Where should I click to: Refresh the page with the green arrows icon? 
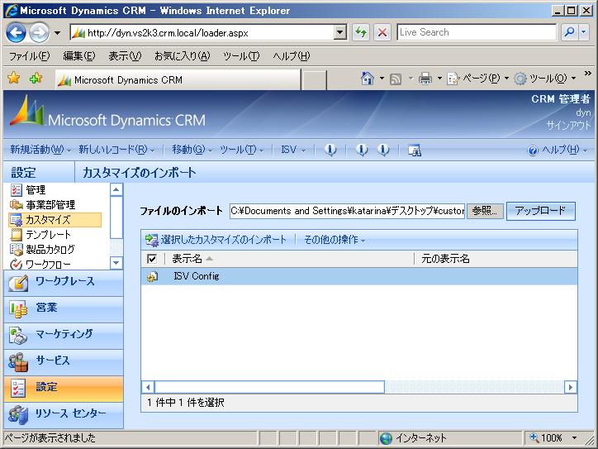pos(360,33)
